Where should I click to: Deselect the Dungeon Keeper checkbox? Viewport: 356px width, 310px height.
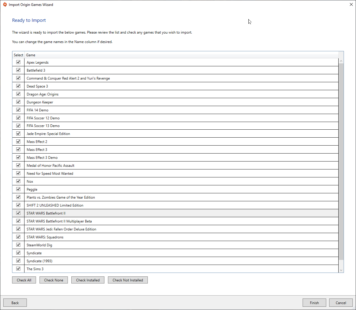point(18,102)
